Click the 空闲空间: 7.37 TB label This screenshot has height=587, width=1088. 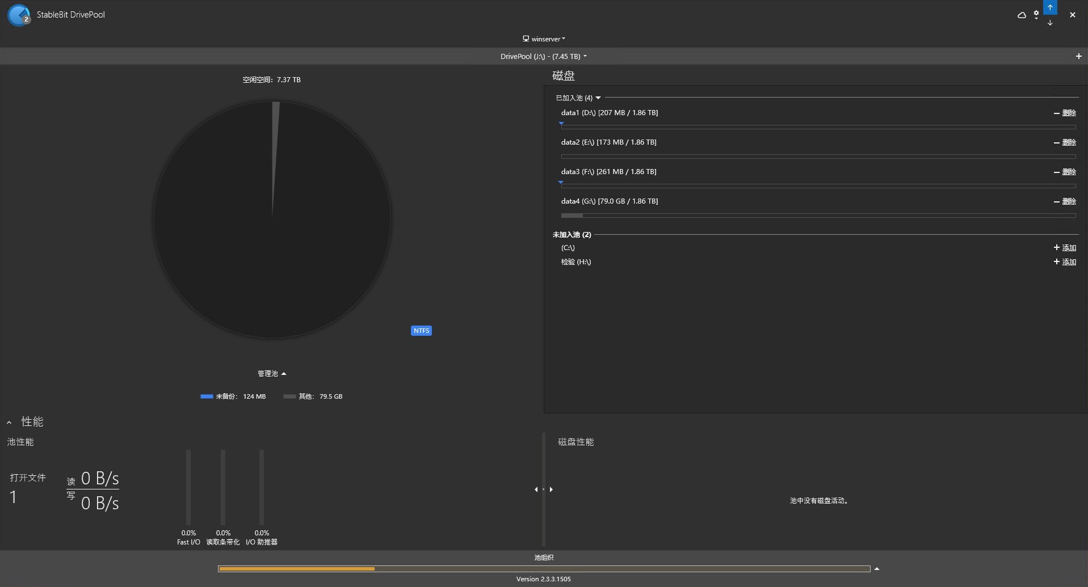(272, 80)
